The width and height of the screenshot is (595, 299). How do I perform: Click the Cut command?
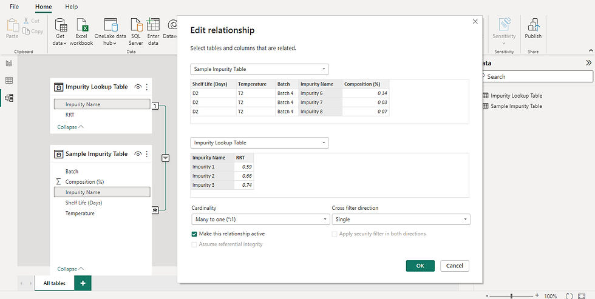click(x=31, y=21)
